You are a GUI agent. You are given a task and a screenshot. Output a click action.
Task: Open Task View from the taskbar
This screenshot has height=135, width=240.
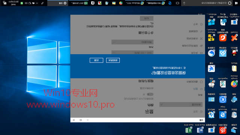point(177,3)
